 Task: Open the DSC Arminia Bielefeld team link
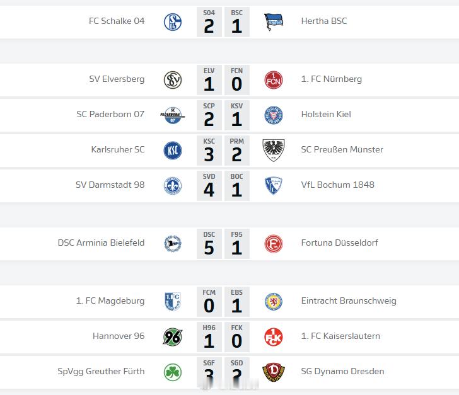pyautogui.click(x=101, y=243)
